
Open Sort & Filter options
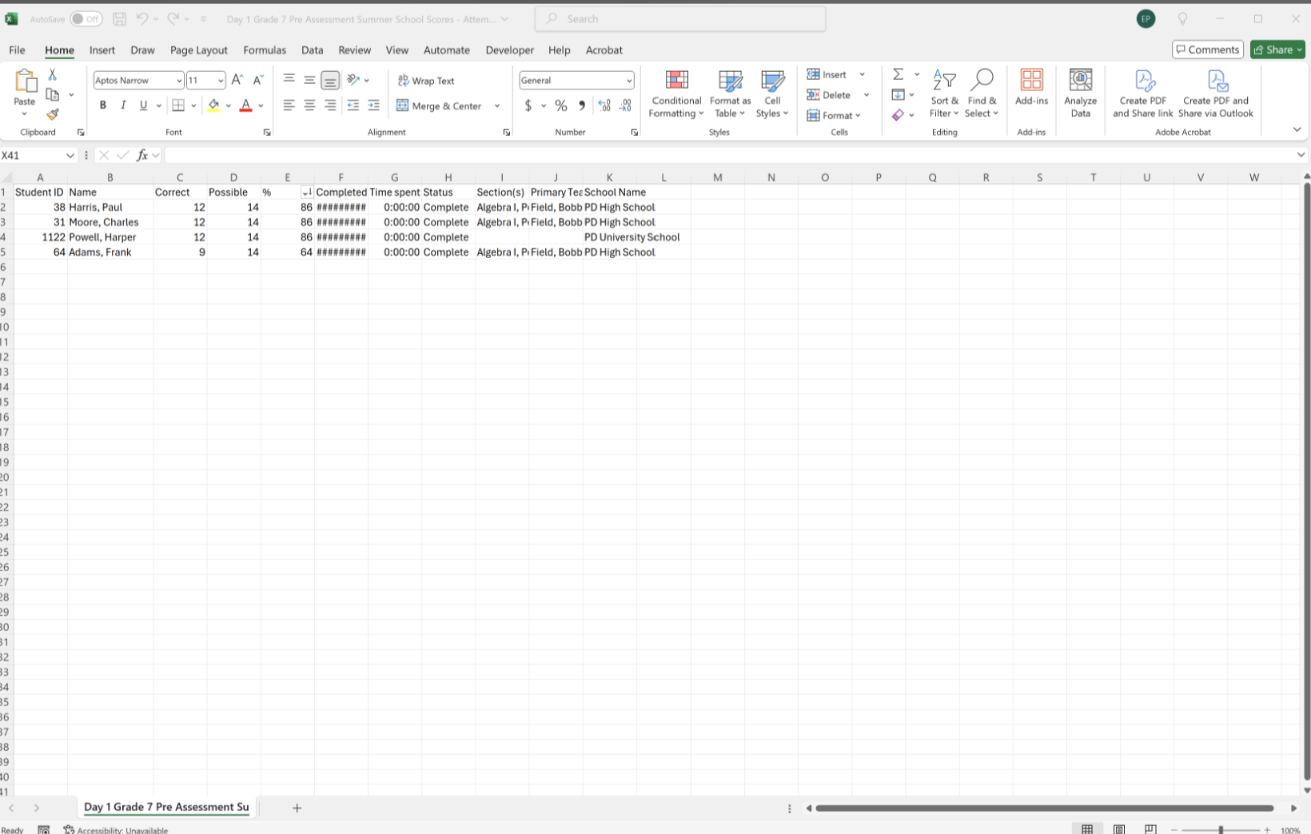pyautogui.click(x=944, y=93)
